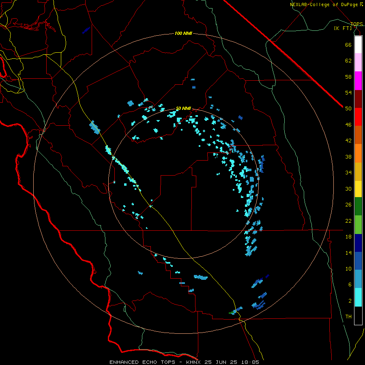Click the 46 value on color scale
The height and width of the screenshot is (365, 365).
pos(348,125)
